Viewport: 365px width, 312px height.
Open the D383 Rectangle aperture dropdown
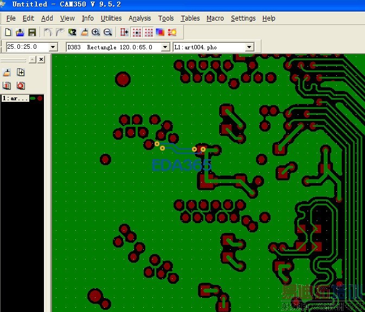click(165, 47)
